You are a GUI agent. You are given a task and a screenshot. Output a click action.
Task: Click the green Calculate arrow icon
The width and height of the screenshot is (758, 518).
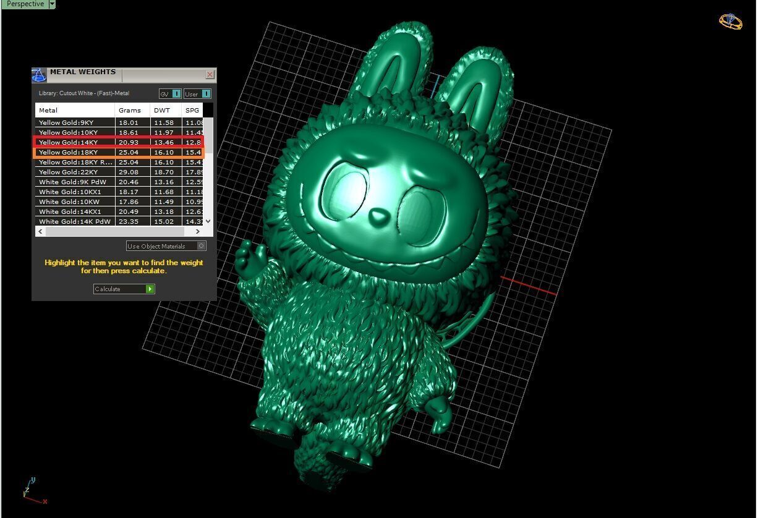pyautogui.click(x=150, y=289)
